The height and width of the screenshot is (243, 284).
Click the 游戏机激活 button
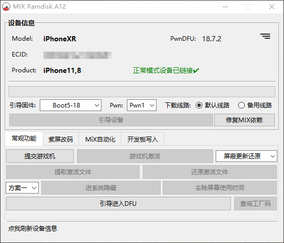pos(145,156)
